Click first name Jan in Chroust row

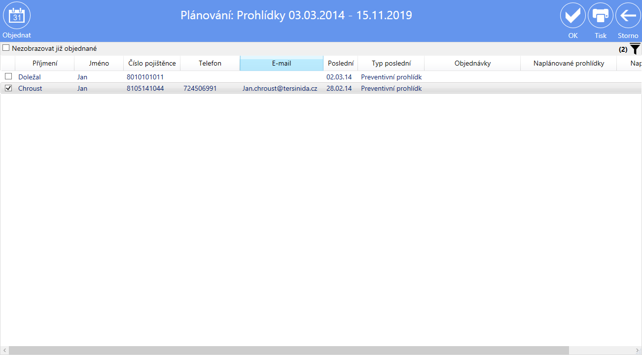click(82, 88)
